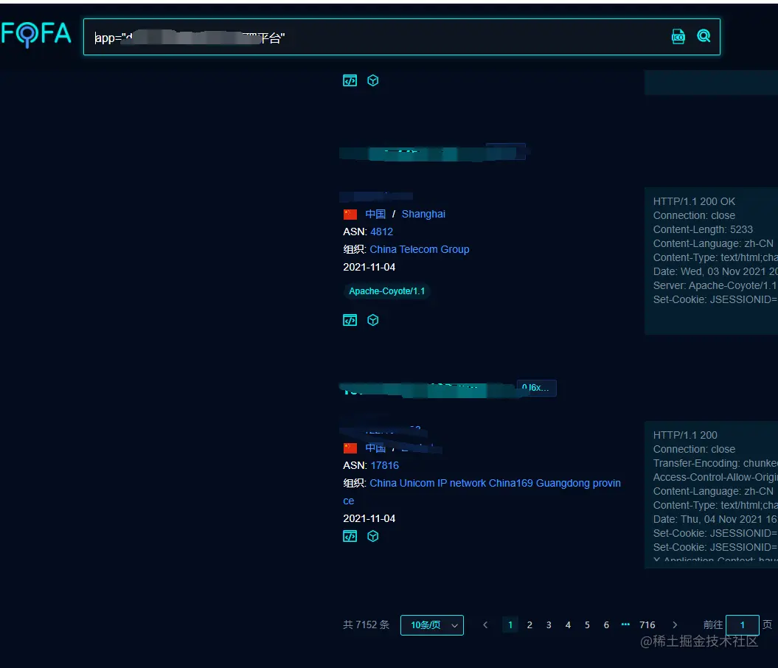The height and width of the screenshot is (668, 778).
Task: Click the FOFA logo
Action: [36, 34]
